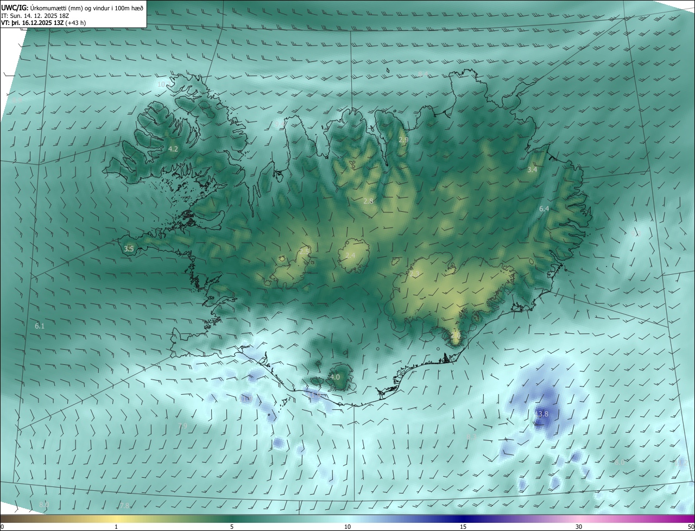
Task: Click the 8.0 value beside the 11.2 label
Action: (x=620, y=462)
